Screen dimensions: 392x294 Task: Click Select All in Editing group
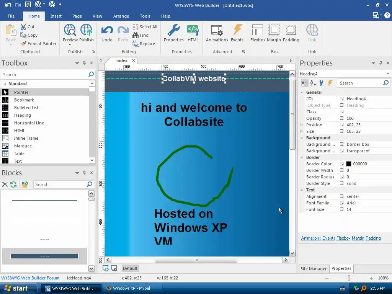pos(145,27)
